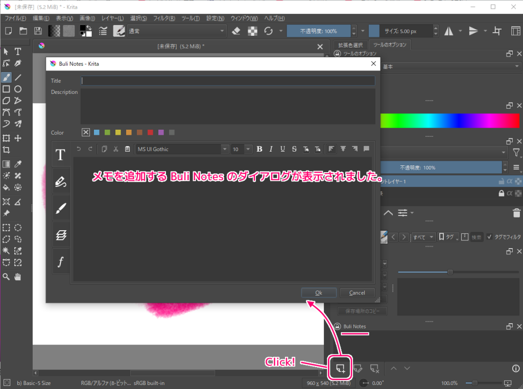Screen dimensions: 523x389
Task: Open the 設定(N) menu
Action: coord(215,18)
